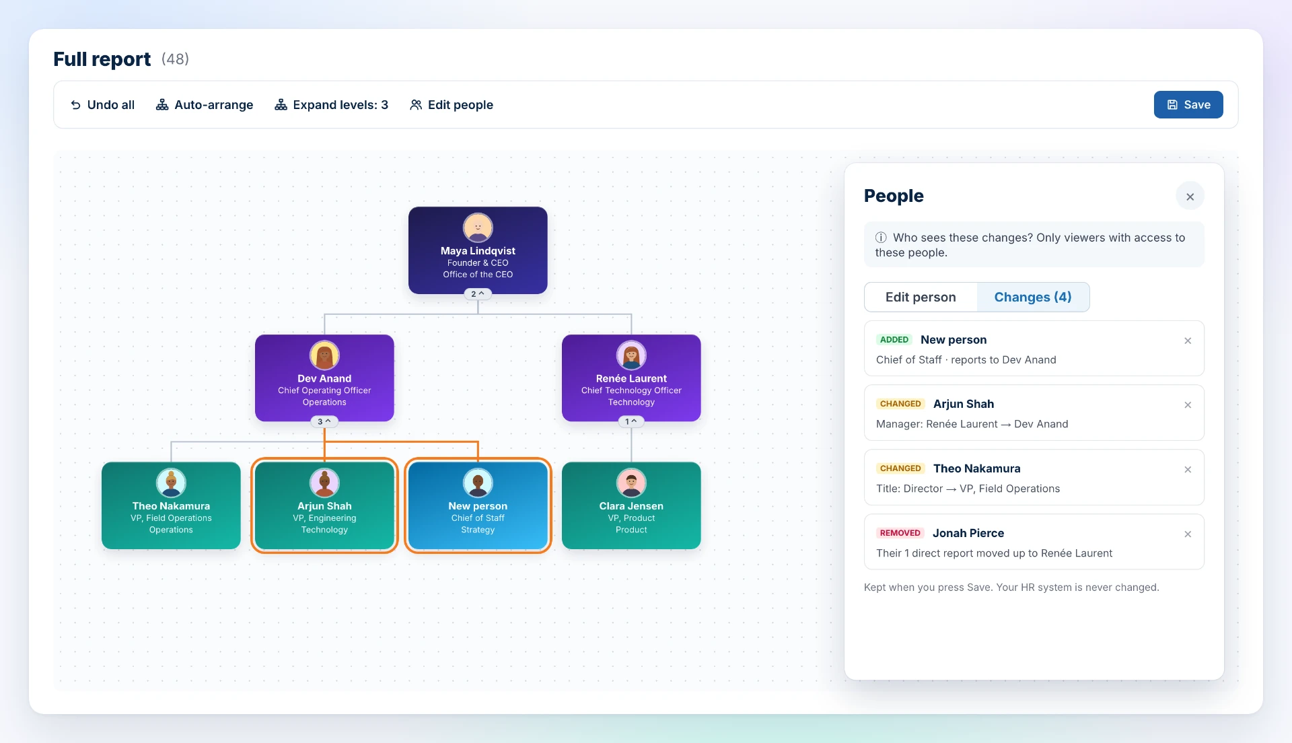Switch to the Changes (4) tab
1292x743 pixels.
click(1033, 297)
